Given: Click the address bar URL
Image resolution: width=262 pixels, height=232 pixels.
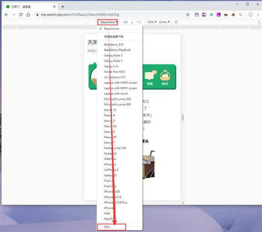Looking at the screenshot, I should tap(80, 15).
